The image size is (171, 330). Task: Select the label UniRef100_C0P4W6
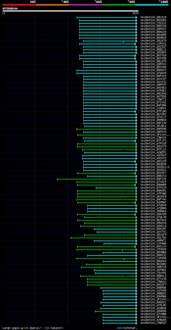click(153, 243)
